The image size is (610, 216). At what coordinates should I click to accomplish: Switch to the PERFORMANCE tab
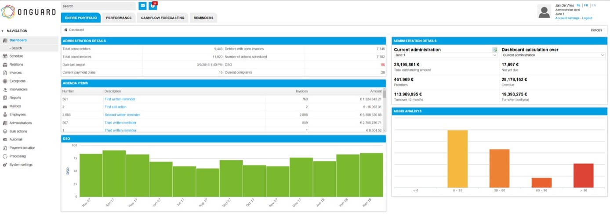119,18
